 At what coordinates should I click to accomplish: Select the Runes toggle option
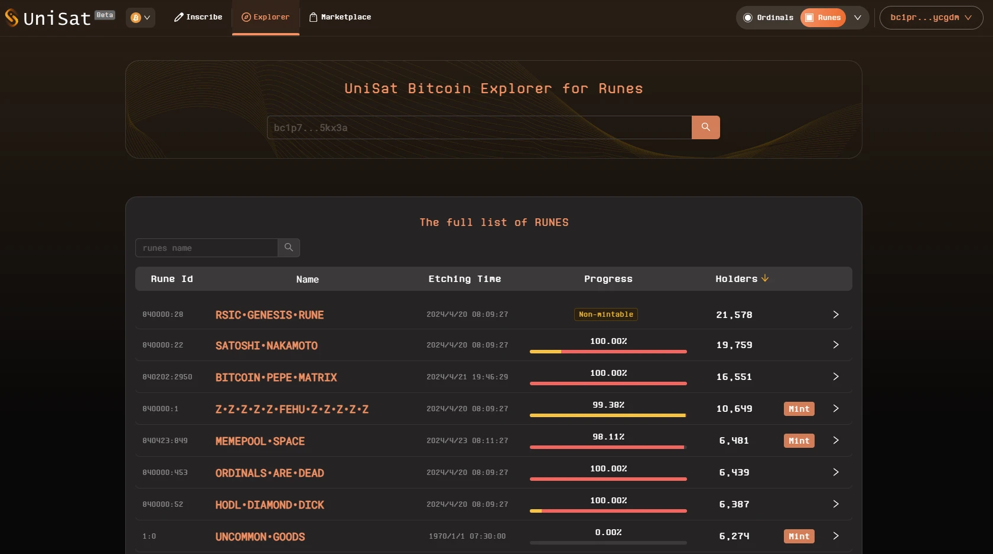pyautogui.click(x=823, y=18)
